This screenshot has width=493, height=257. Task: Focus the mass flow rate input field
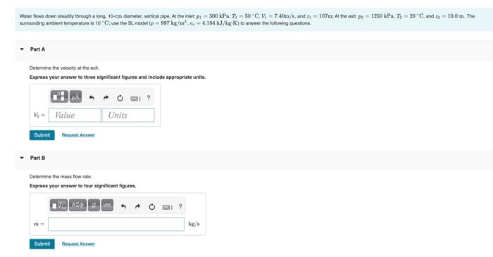click(x=116, y=224)
